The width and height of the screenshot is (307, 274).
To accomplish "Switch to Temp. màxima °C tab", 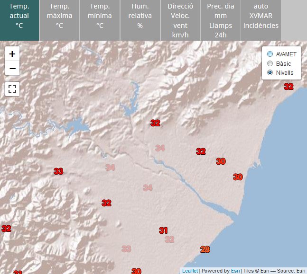I will pyautogui.click(x=59, y=20).
